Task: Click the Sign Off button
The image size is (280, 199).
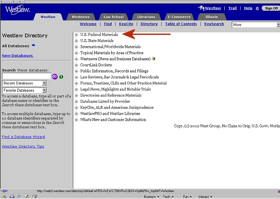Action: pyautogui.click(x=271, y=8)
